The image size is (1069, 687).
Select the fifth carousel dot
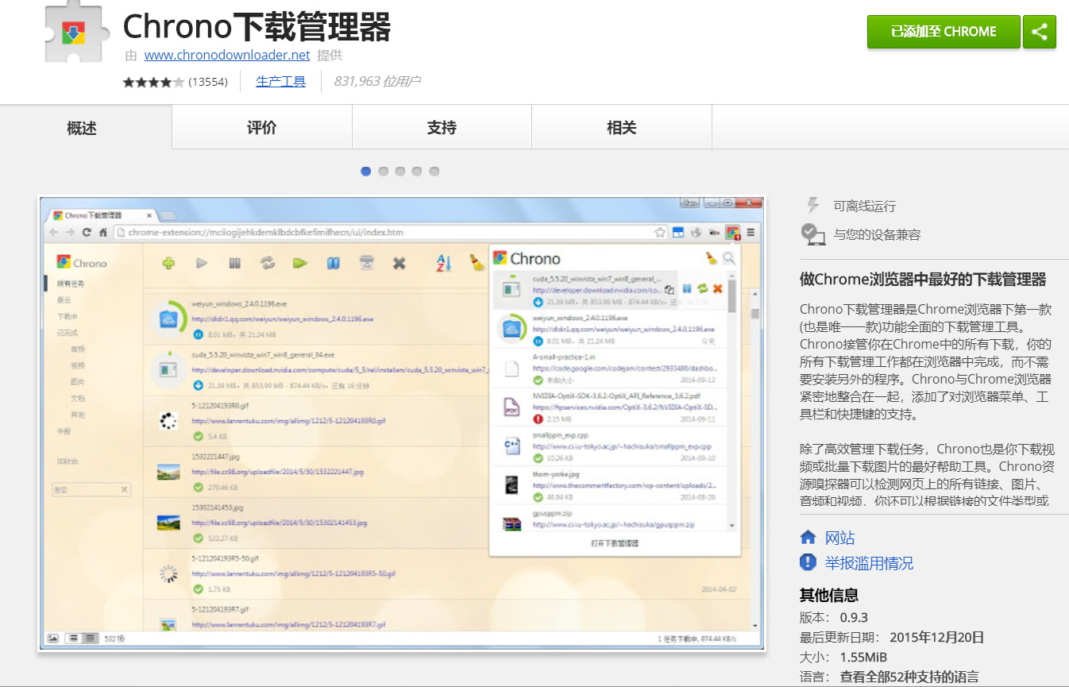(x=434, y=171)
